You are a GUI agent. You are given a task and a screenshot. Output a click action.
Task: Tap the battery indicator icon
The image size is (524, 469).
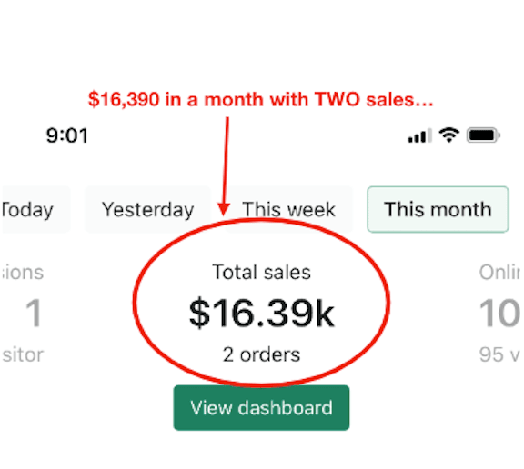coord(483,135)
